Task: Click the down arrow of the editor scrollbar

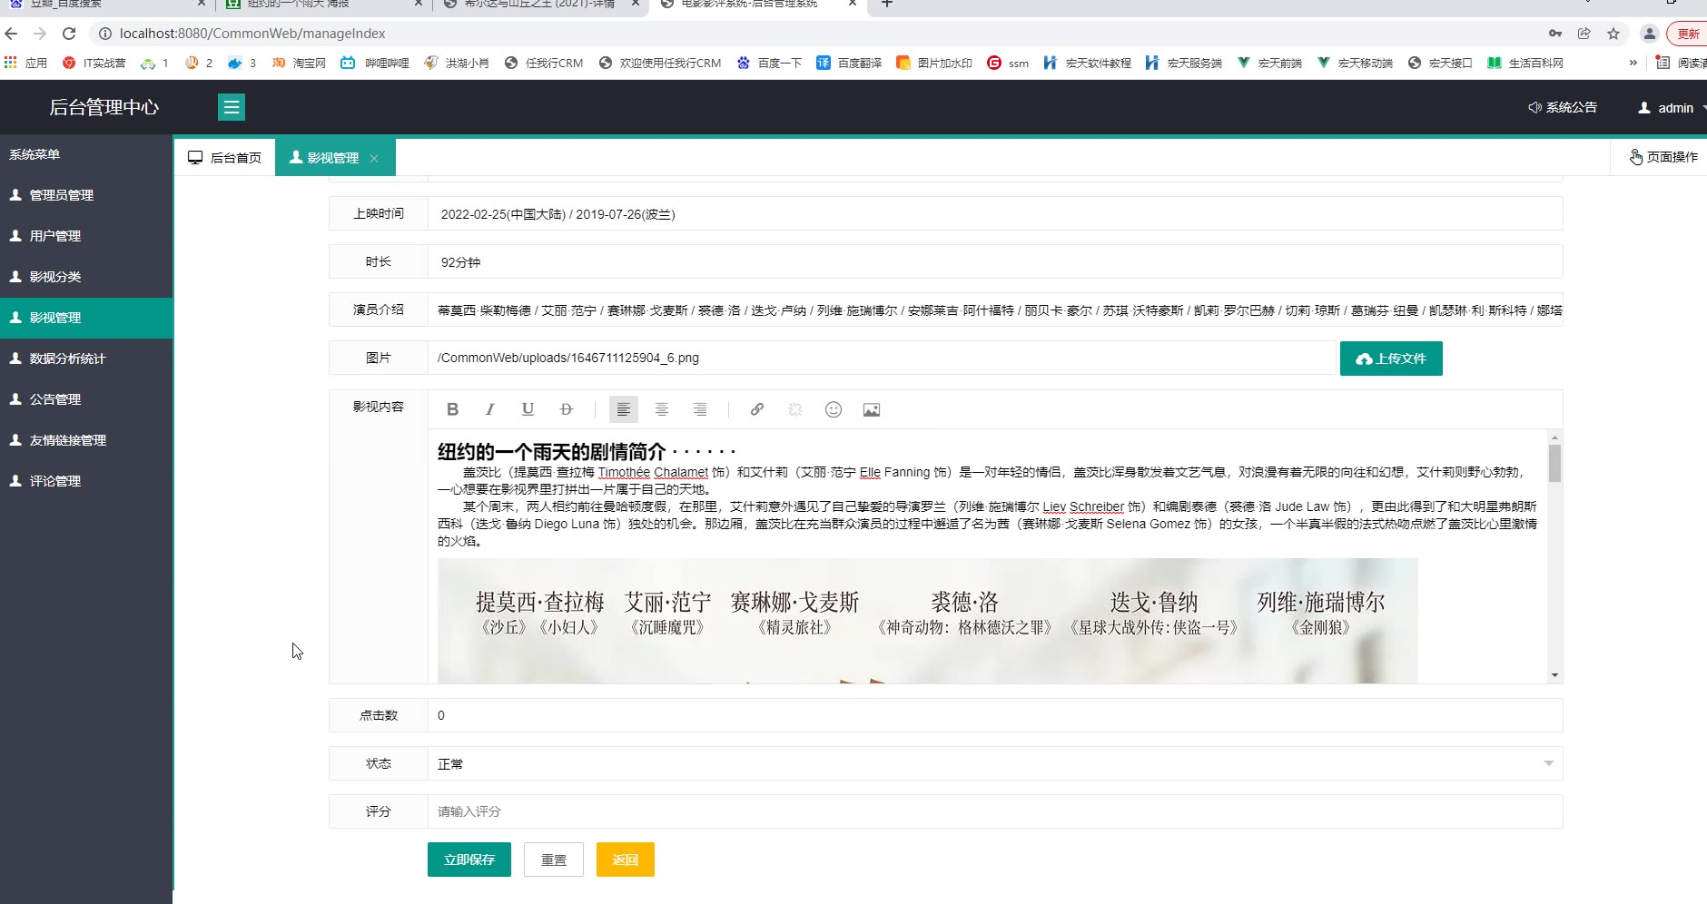Action: point(1555,675)
